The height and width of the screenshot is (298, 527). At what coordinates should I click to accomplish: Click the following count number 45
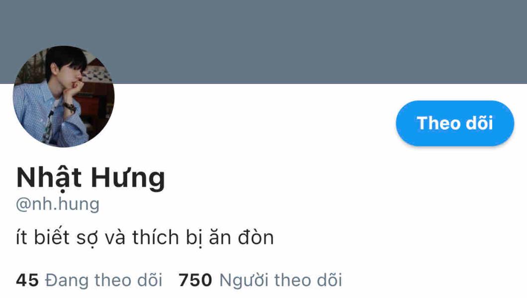(27, 281)
